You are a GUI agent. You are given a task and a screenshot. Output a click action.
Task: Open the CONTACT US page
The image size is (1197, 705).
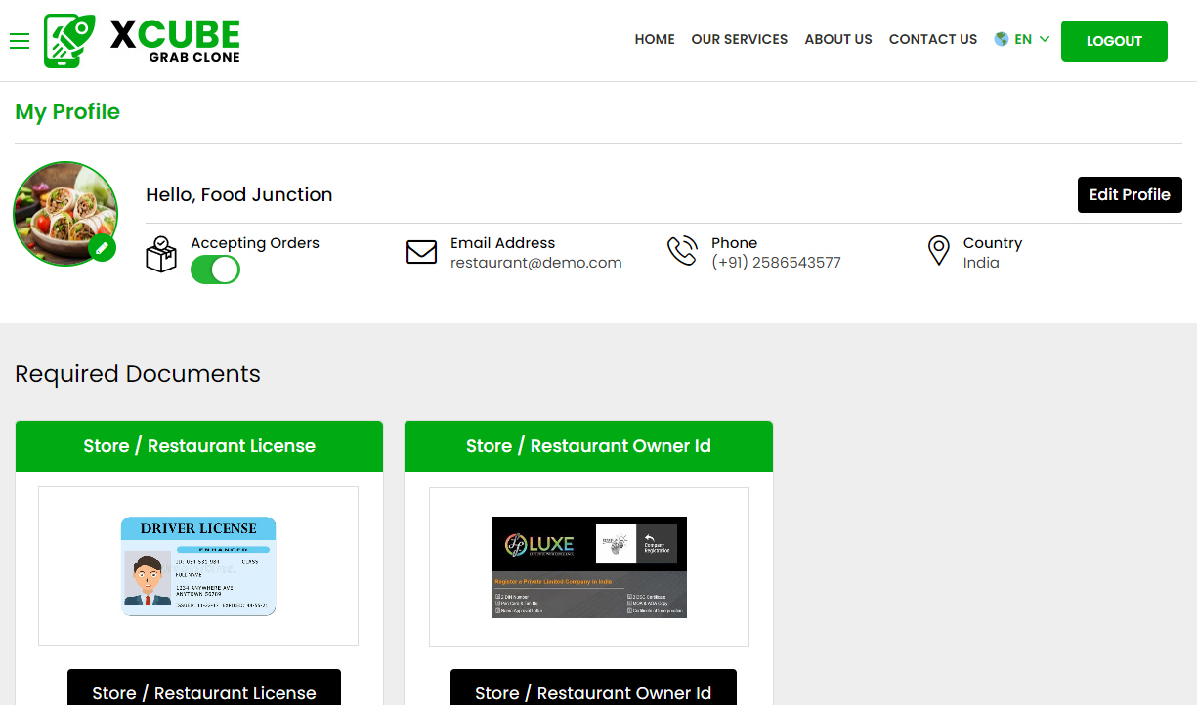tap(932, 40)
